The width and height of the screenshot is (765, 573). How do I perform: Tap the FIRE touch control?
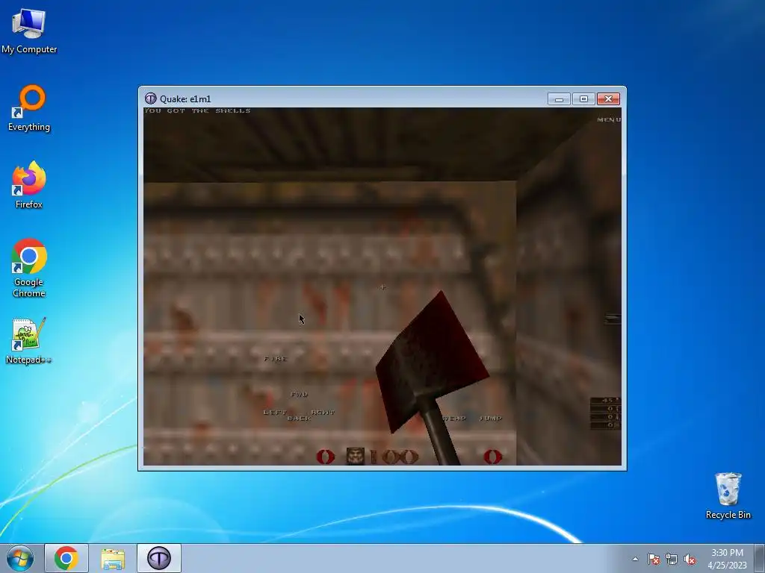[276, 359]
